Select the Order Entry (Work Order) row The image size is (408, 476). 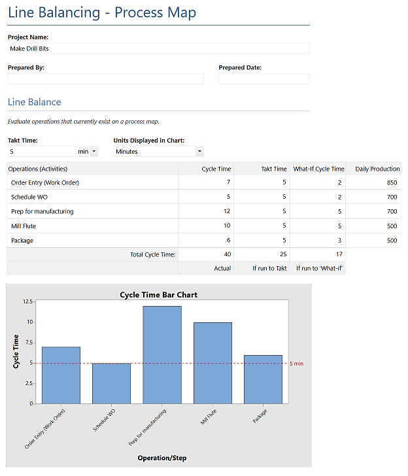(x=204, y=182)
